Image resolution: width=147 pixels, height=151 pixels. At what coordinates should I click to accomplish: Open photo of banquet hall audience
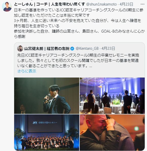coord(112,96)
